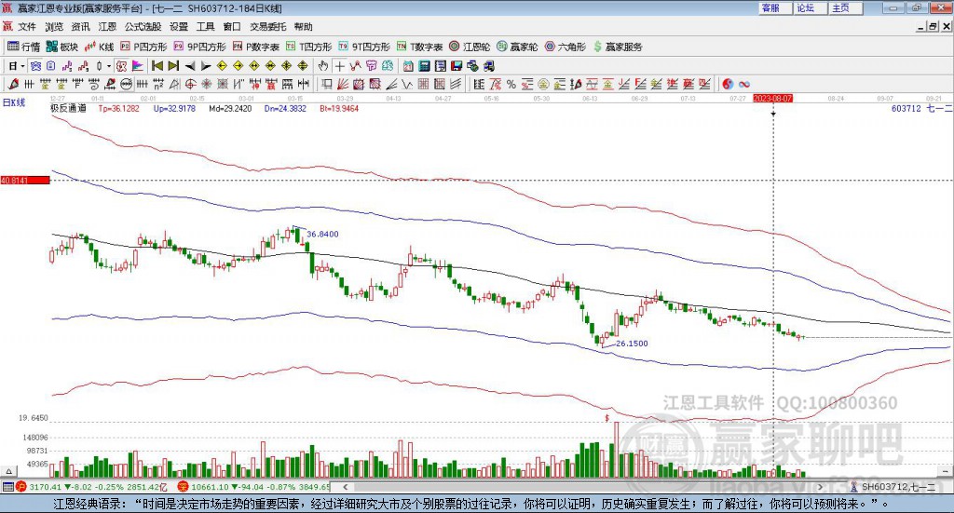This screenshot has height=513, width=954.
Task: Open the 交易委托 menu
Action: point(267,27)
